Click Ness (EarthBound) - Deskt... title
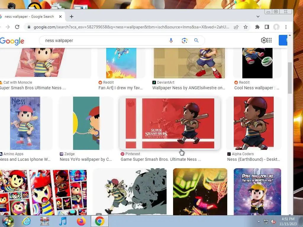Screen dimensions: 303x227 coord(254,159)
